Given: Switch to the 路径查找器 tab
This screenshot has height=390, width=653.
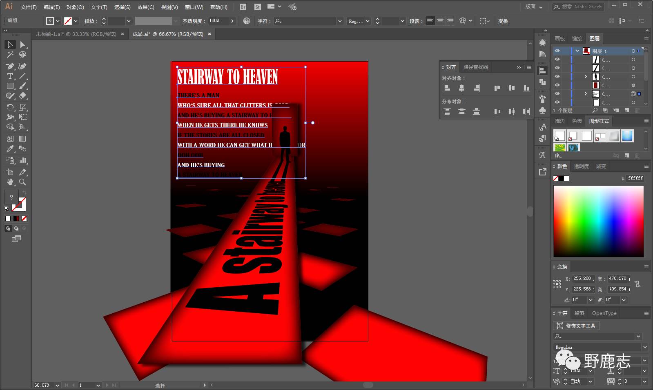Looking at the screenshot, I should pos(475,67).
